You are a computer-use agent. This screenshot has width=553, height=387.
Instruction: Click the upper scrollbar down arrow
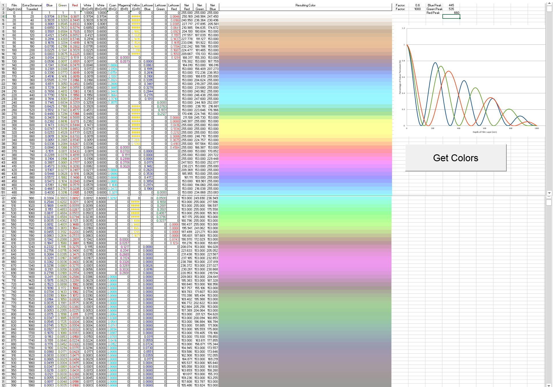tap(549, 193)
